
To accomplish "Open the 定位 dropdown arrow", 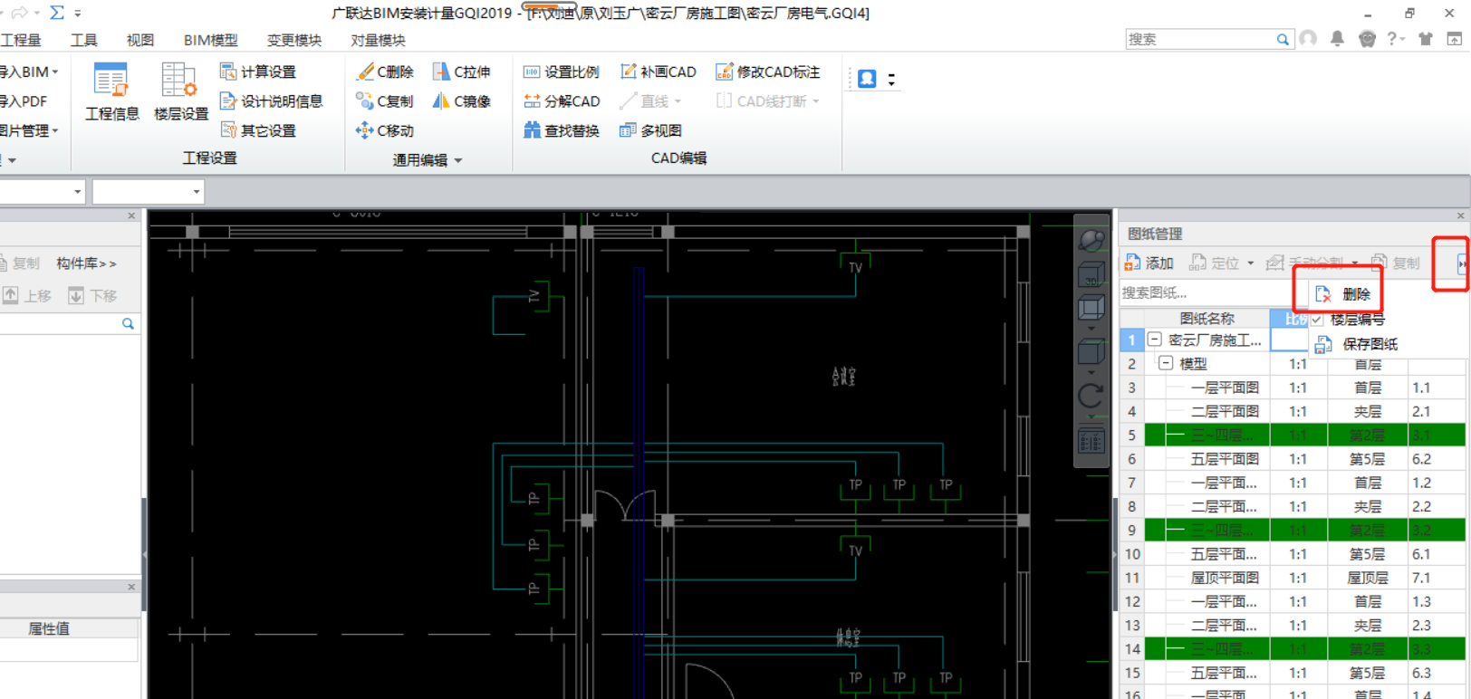I will [1251, 263].
